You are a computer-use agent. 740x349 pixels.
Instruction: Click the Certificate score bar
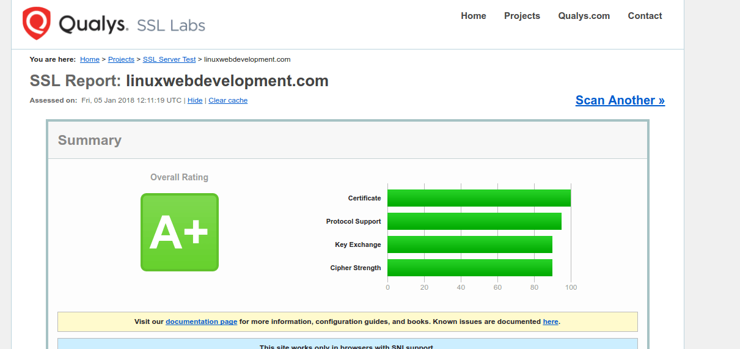tap(479, 198)
